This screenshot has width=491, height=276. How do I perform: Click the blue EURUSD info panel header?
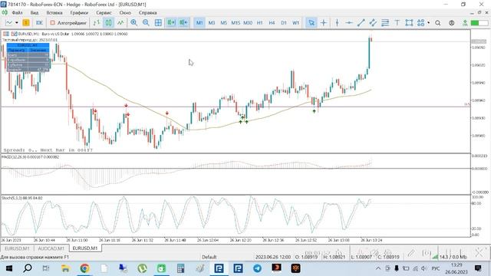[28, 45]
